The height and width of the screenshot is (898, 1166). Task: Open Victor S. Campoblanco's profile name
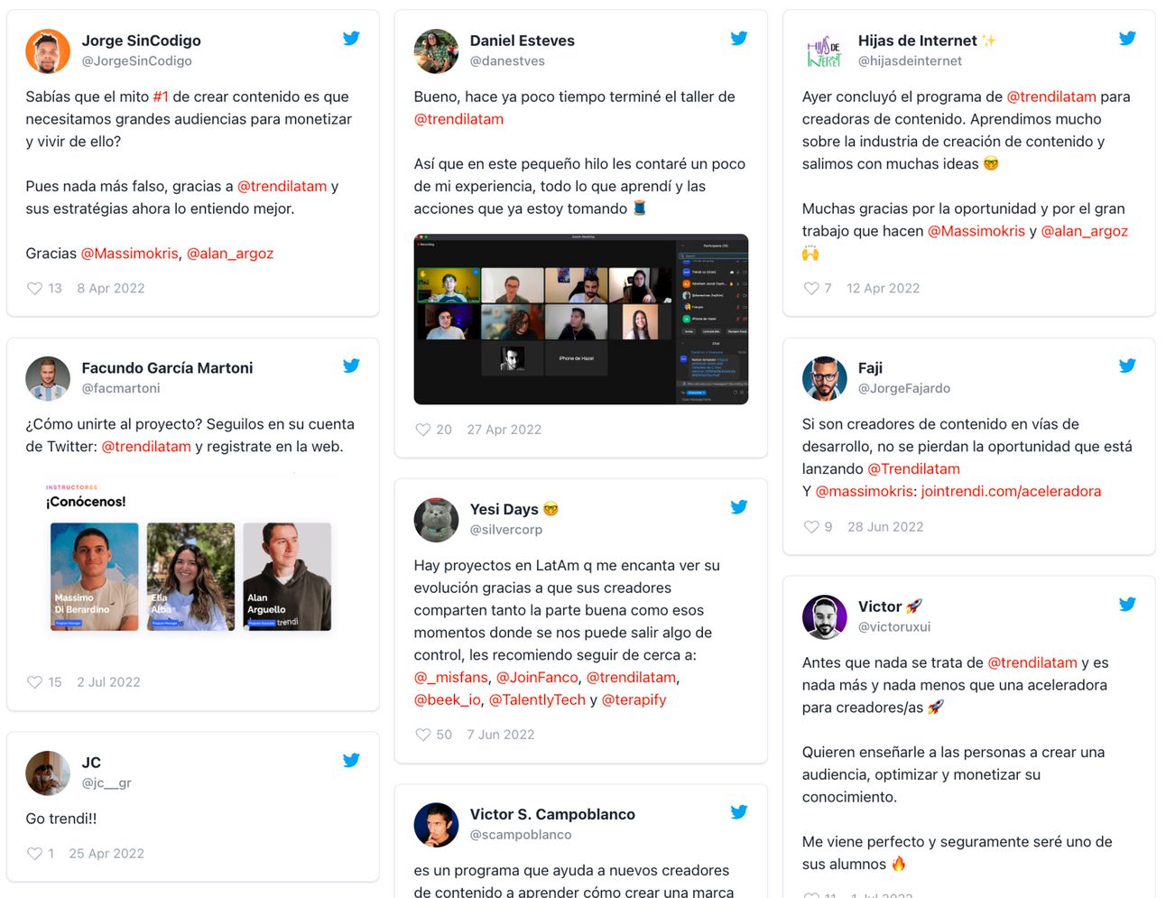(552, 814)
